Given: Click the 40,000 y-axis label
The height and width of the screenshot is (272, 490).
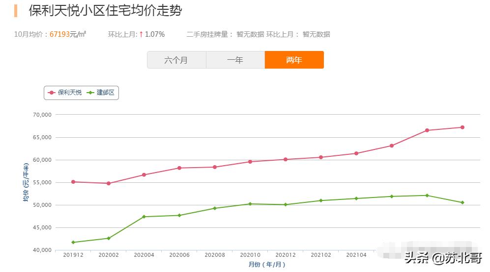Looking at the screenshot, I should (x=42, y=250).
